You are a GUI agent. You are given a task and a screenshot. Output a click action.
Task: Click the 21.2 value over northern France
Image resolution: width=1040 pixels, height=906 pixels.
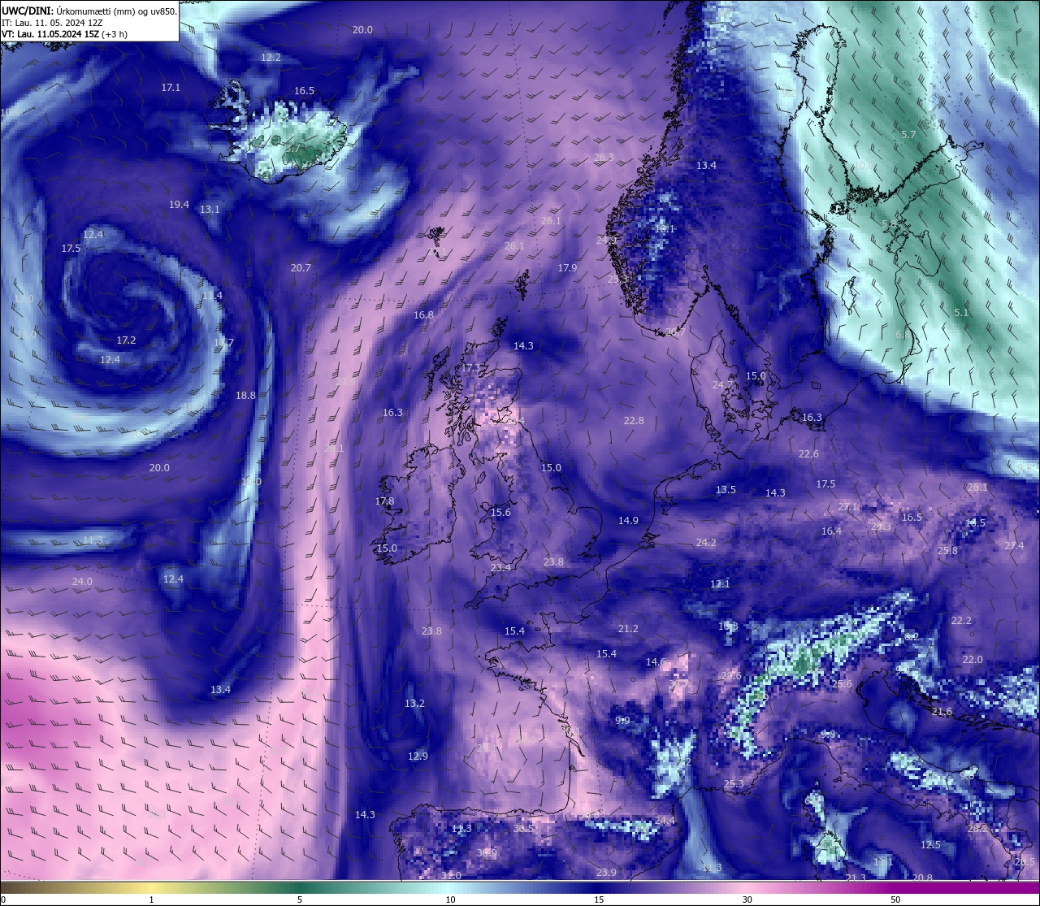pyautogui.click(x=628, y=628)
